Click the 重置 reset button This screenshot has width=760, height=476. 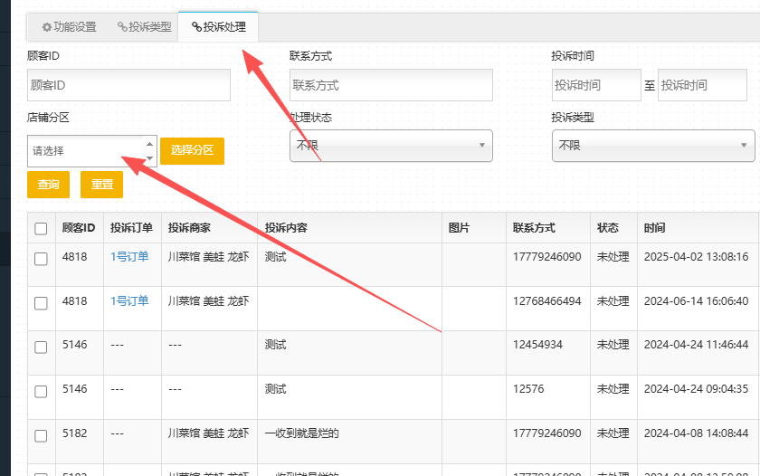(x=101, y=185)
